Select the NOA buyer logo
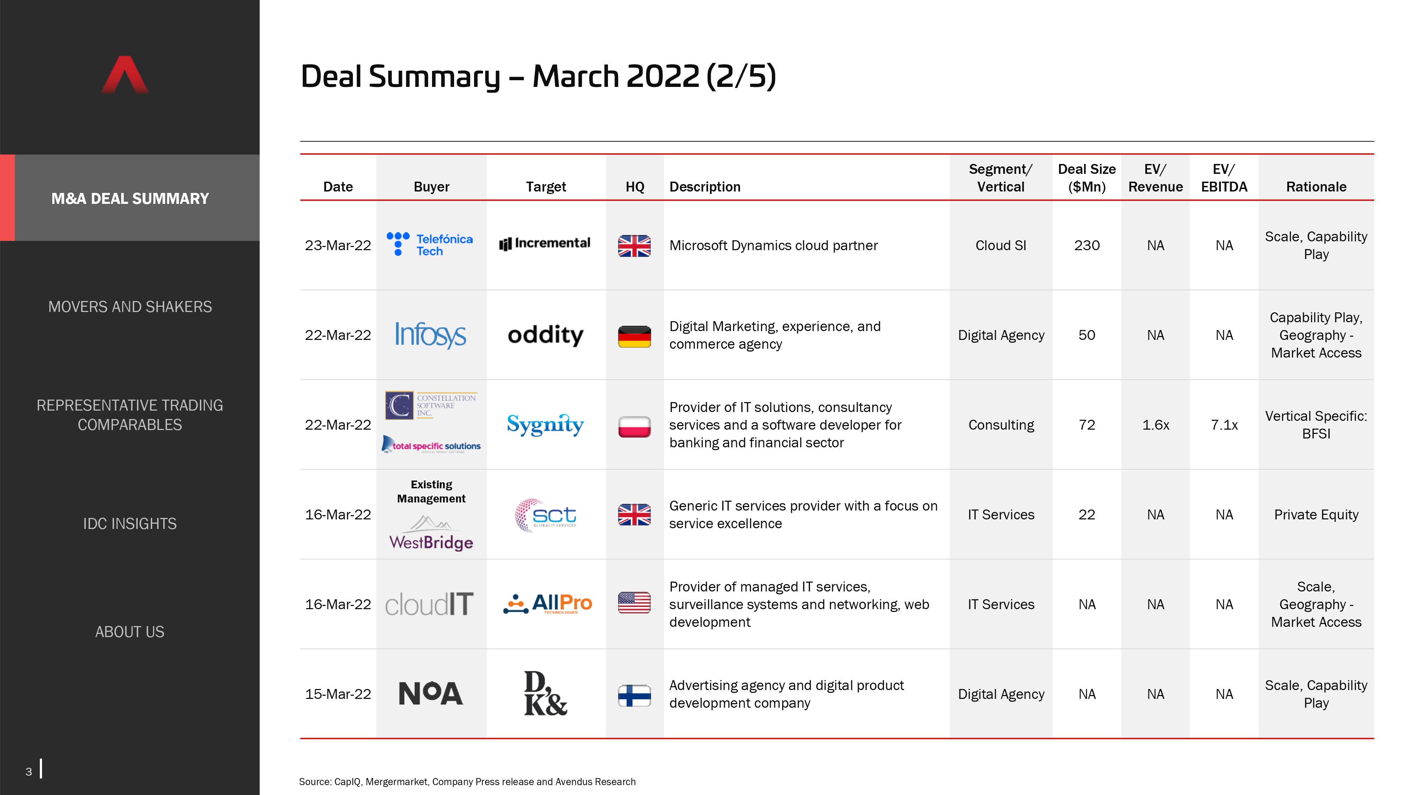The width and height of the screenshot is (1413, 795). pos(431,694)
